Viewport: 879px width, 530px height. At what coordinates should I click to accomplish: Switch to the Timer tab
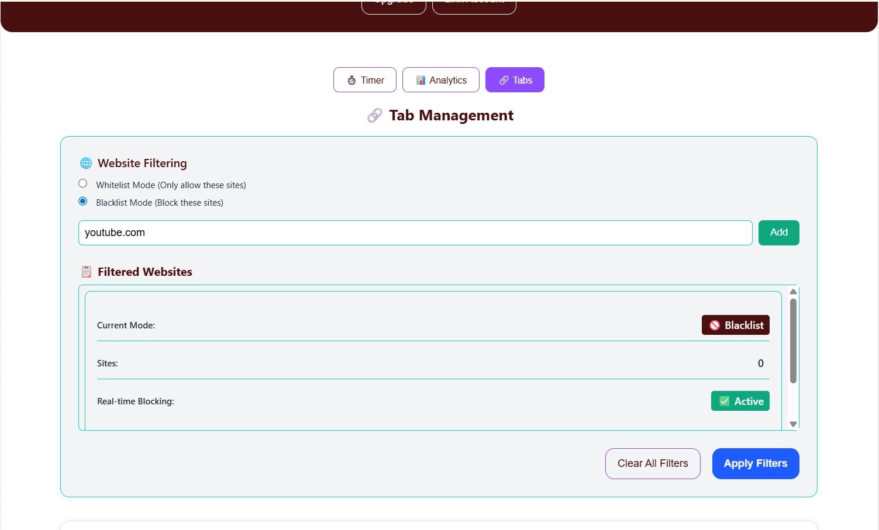pos(365,80)
